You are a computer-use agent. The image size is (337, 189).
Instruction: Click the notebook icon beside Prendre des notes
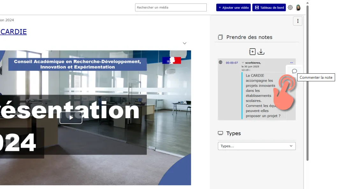(220, 37)
